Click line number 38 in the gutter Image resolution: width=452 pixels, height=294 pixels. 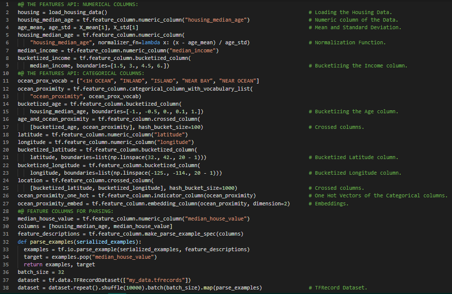click(x=8, y=287)
